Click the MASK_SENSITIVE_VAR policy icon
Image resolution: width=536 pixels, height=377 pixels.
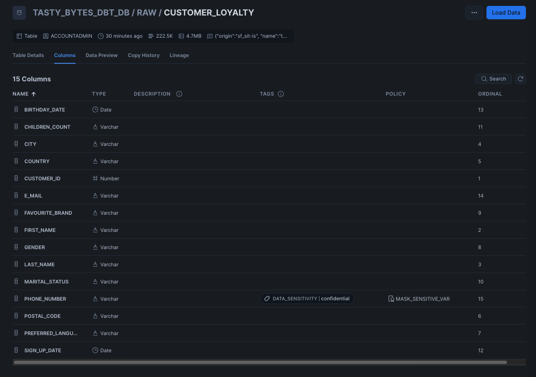(391, 299)
